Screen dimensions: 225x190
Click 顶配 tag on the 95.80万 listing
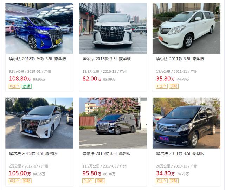tap(100, 181)
